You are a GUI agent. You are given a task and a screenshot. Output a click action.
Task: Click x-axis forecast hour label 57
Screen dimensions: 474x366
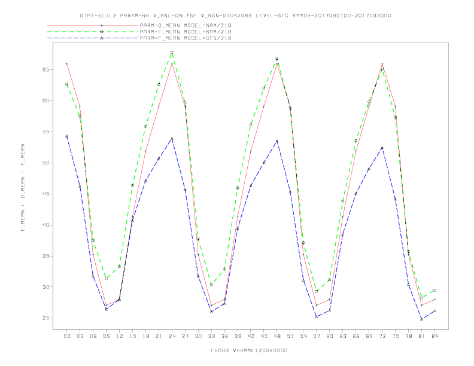(317, 336)
